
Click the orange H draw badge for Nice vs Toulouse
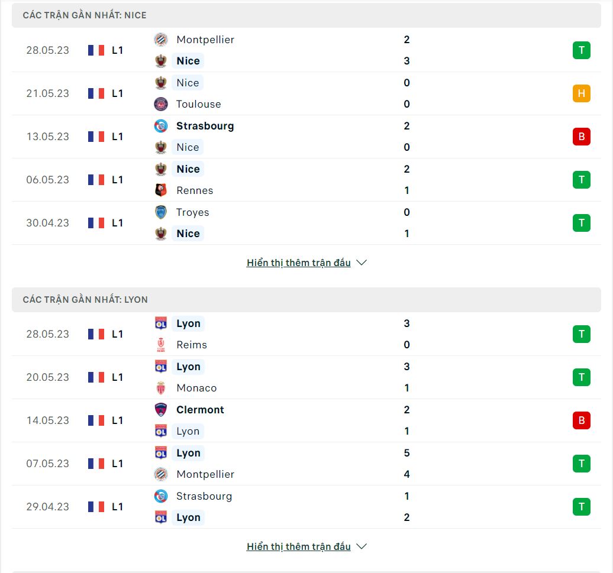581,93
